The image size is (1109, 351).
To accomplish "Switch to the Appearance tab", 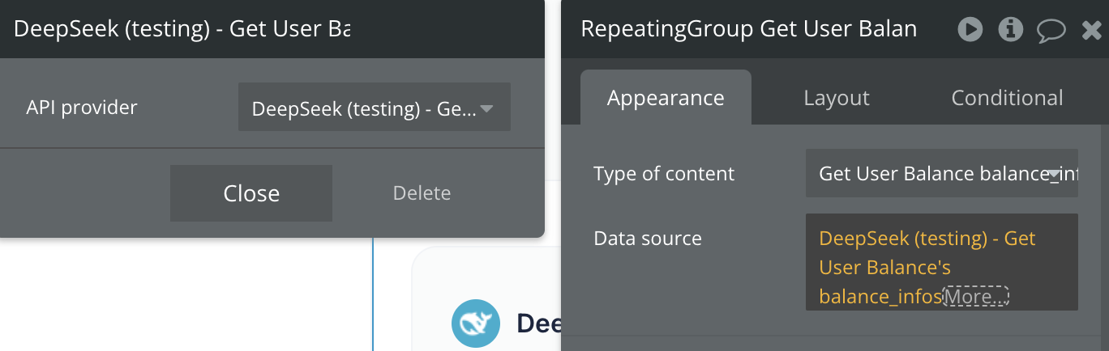I will point(666,98).
